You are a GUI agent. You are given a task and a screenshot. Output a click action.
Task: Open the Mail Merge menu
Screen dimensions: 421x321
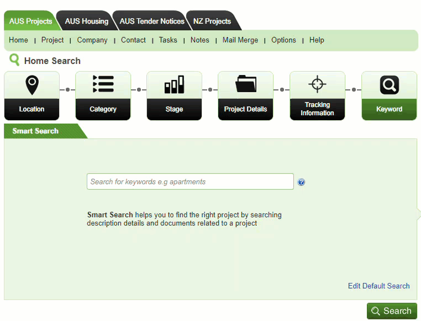pos(240,40)
